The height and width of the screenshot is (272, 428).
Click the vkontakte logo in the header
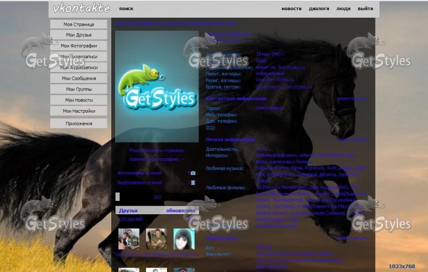(81, 8)
